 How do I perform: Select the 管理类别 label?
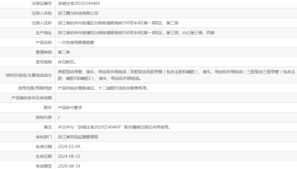[44, 52]
